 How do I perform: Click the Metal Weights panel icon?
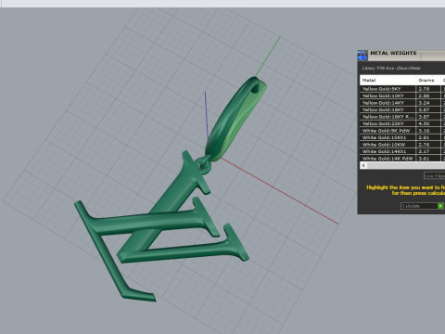(x=362, y=55)
